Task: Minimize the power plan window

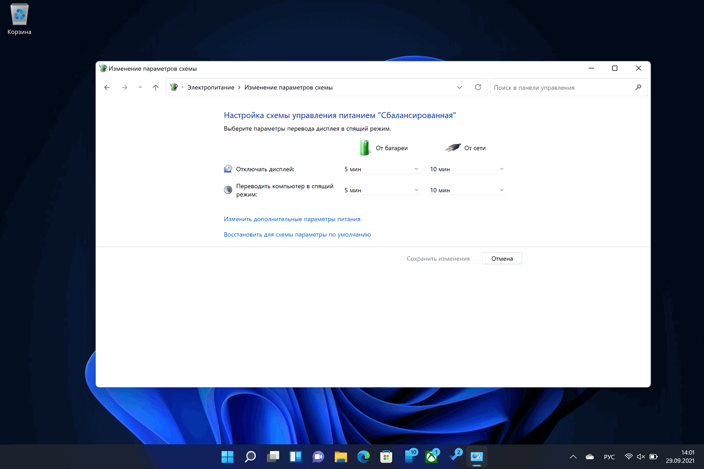Action: click(x=591, y=68)
